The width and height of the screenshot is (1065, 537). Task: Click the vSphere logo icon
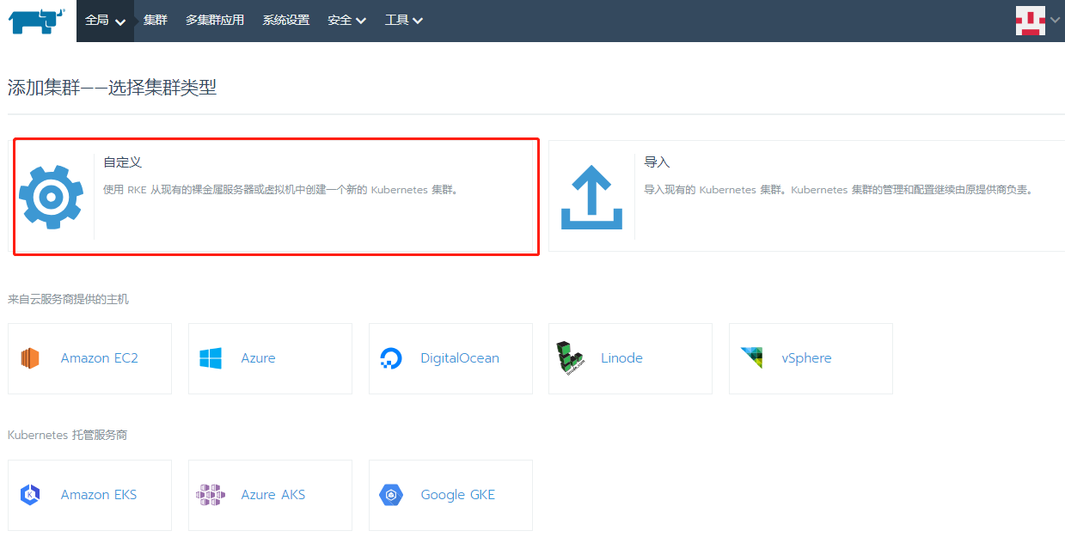751,358
